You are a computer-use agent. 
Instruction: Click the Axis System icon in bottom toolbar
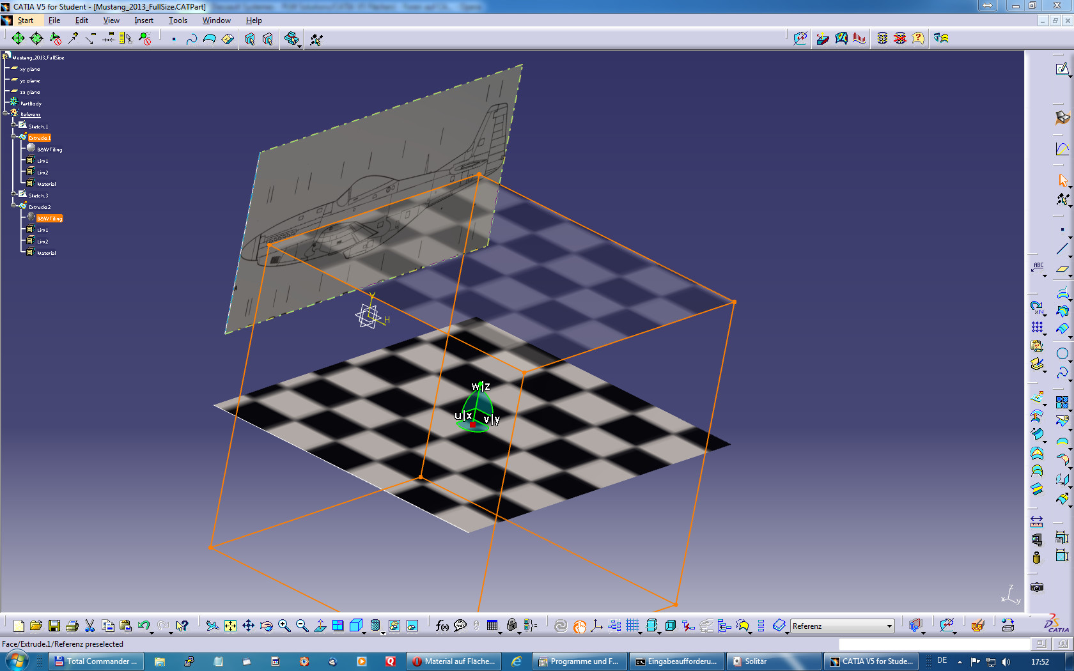(x=596, y=626)
